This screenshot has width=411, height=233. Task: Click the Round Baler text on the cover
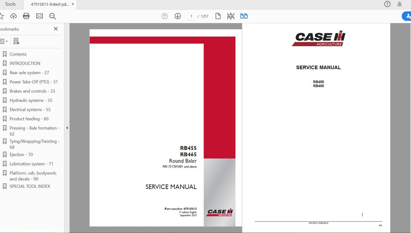point(183,161)
